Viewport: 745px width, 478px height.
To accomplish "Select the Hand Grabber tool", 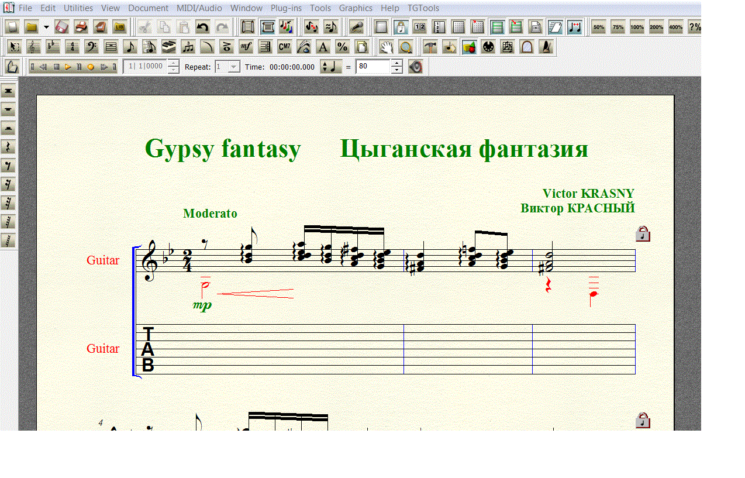I will 386,47.
